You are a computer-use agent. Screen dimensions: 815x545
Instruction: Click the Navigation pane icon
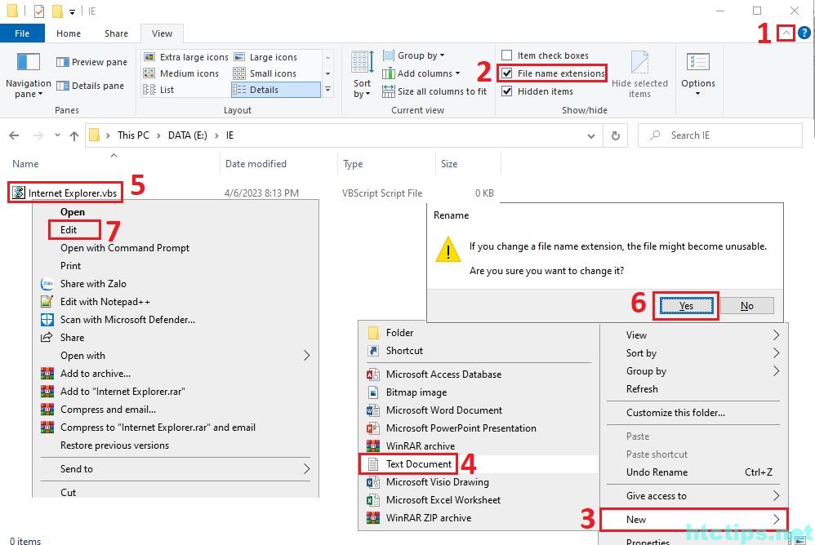pyautogui.click(x=28, y=64)
